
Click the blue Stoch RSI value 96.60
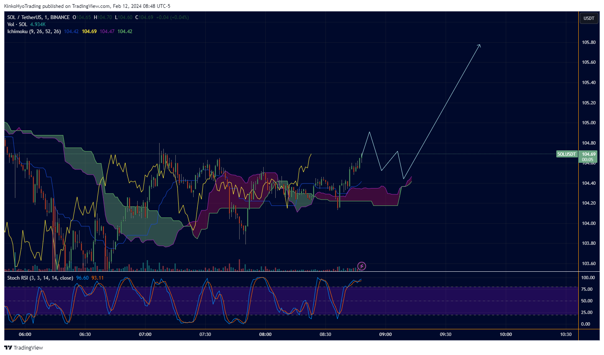pos(82,278)
